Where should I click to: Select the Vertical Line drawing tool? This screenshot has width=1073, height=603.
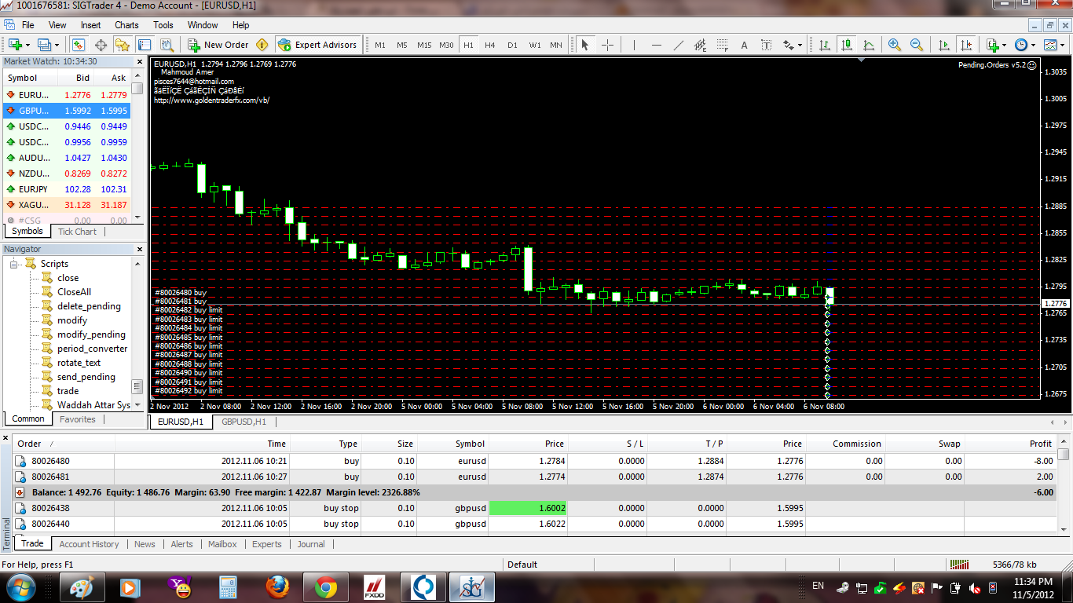pyautogui.click(x=635, y=45)
